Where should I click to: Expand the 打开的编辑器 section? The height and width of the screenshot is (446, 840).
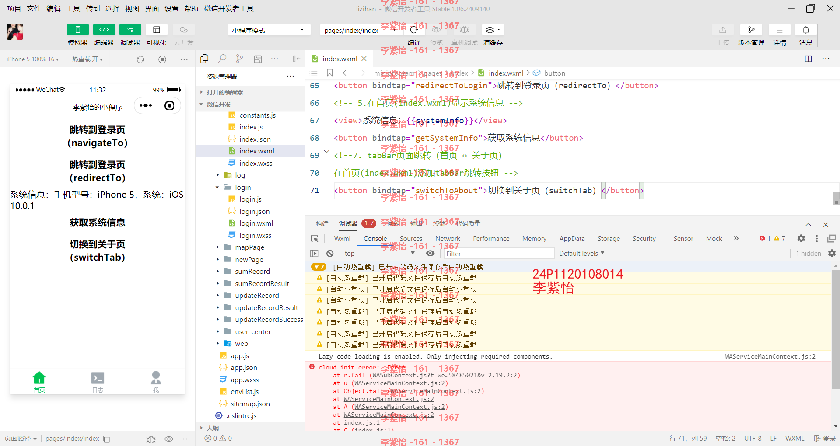(250, 92)
